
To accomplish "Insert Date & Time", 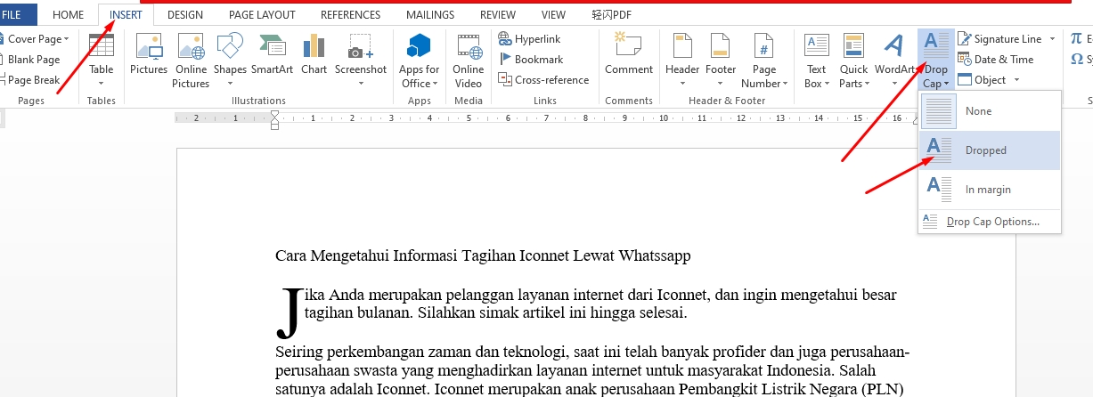I will 995,60.
